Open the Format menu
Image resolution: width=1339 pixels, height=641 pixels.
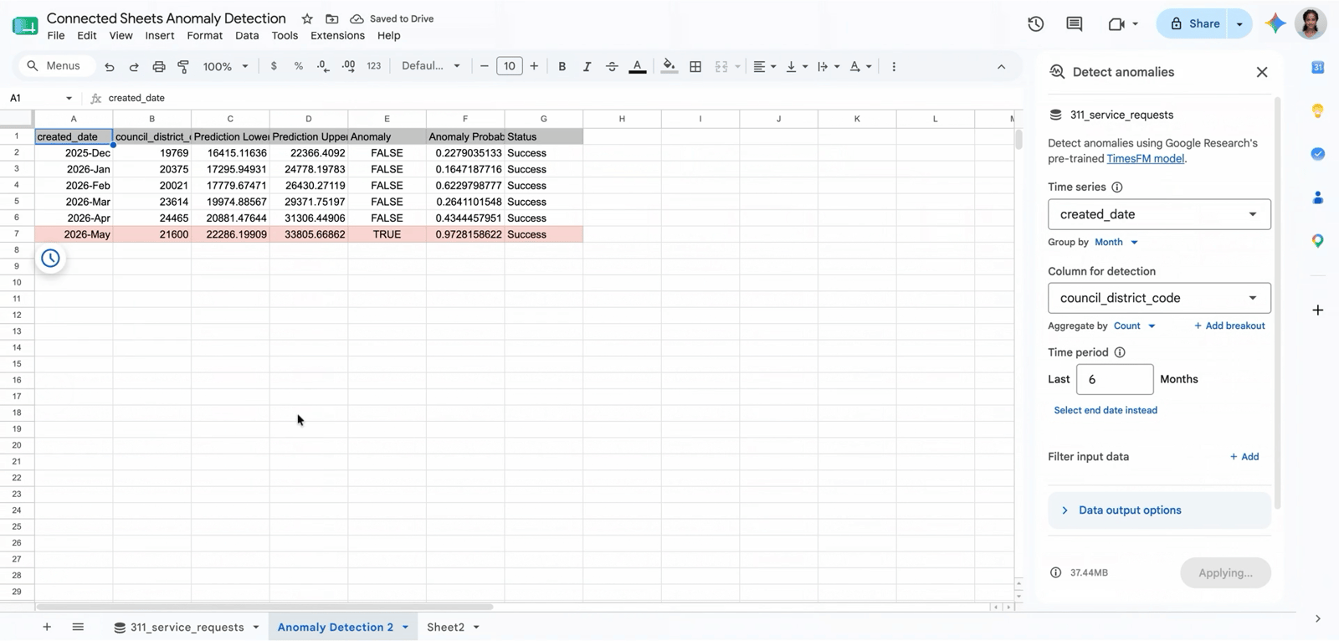point(205,35)
